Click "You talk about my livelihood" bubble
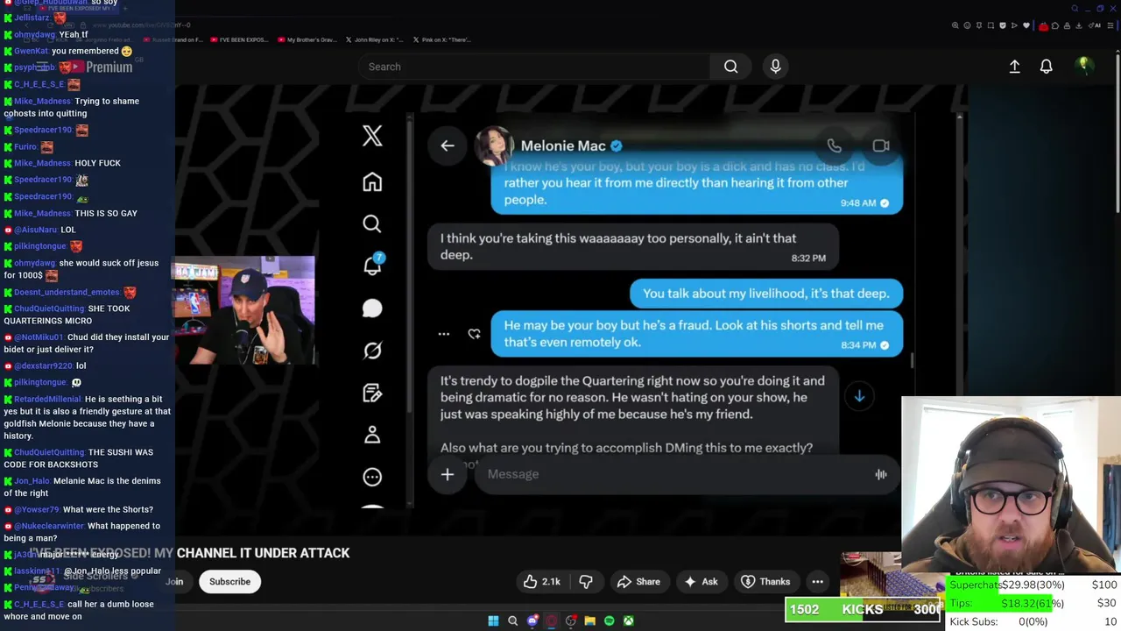Image resolution: width=1121 pixels, height=631 pixels. pos(766,294)
